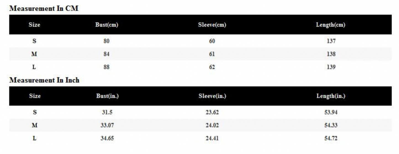Select the 31.5 bust inch value
Screen dimensions: 399x154
107,112
